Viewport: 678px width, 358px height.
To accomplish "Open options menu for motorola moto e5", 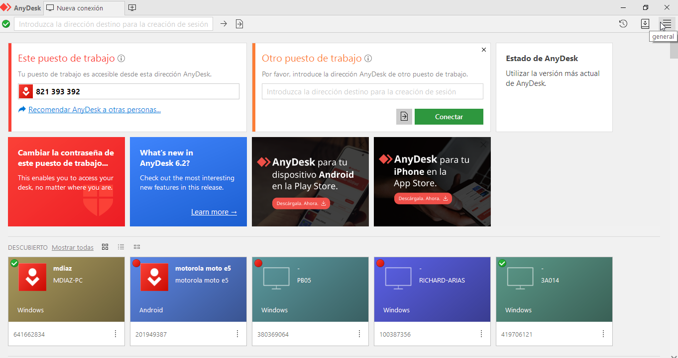I will (237, 334).
